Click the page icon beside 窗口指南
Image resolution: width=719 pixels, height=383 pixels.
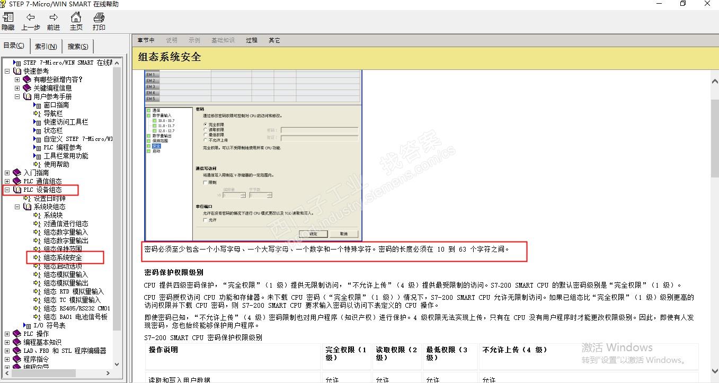(x=37, y=105)
